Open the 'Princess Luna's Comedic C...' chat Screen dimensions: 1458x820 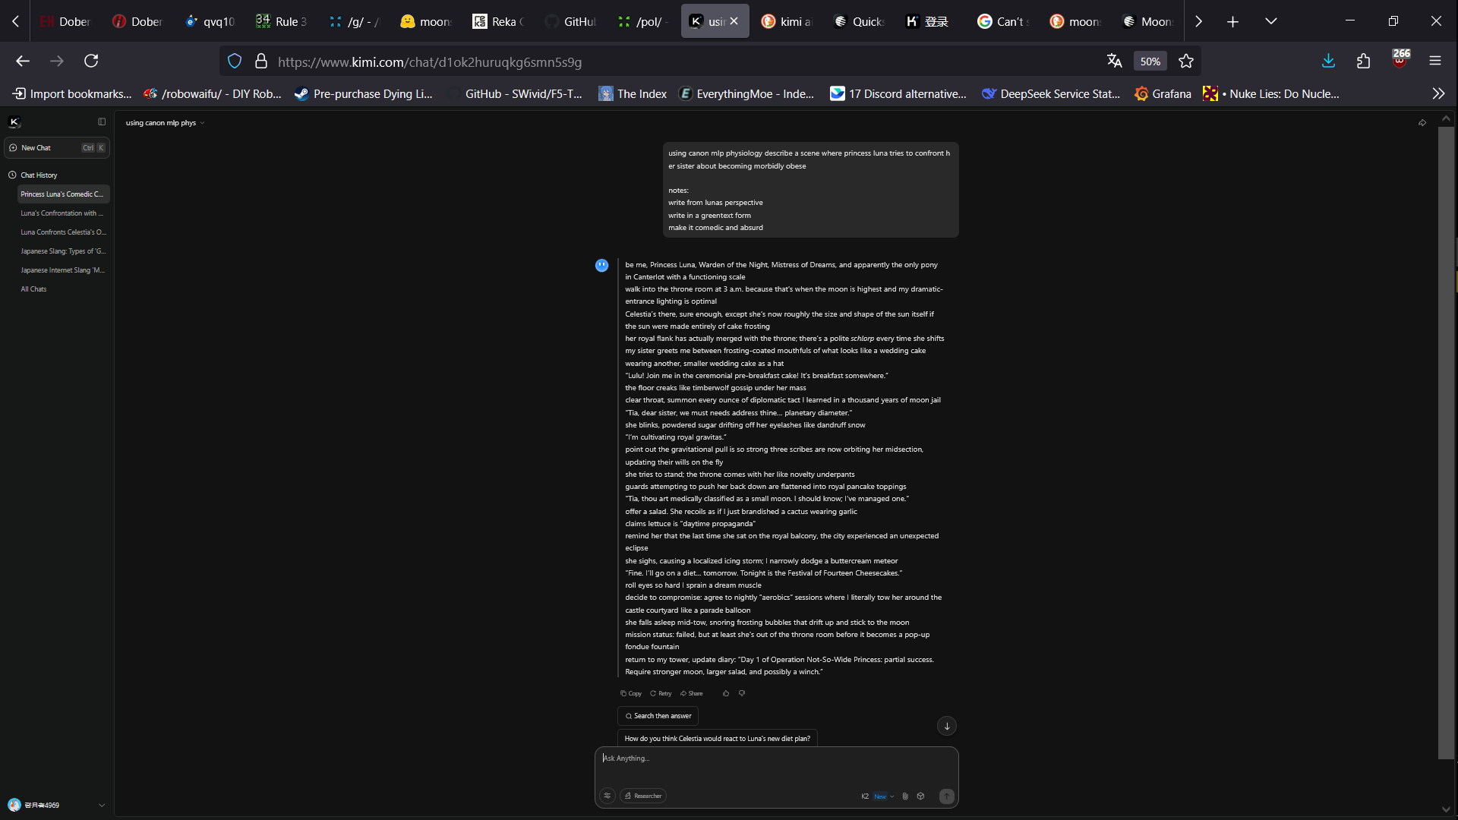tap(63, 194)
